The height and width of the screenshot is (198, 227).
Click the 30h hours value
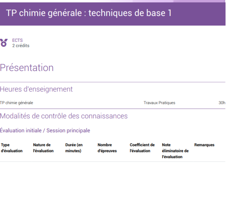click(x=222, y=103)
